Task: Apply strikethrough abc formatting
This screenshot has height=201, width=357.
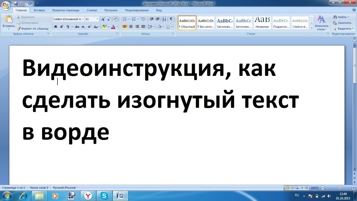Action: [77, 27]
